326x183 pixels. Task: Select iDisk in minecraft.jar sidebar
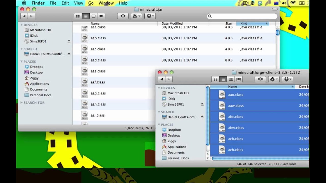(31, 36)
